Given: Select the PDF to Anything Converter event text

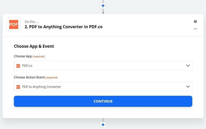Looking at the screenshot, I should pos(41,87).
